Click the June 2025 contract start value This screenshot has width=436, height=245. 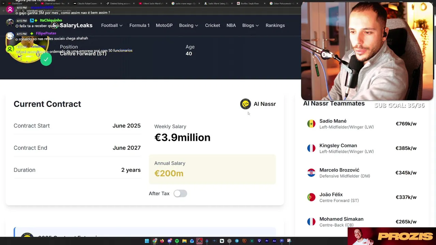click(126, 126)
